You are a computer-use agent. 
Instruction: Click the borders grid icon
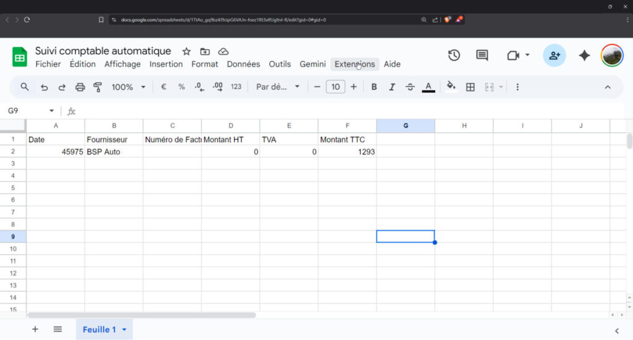pyautogui.click(x=470, y=87)
